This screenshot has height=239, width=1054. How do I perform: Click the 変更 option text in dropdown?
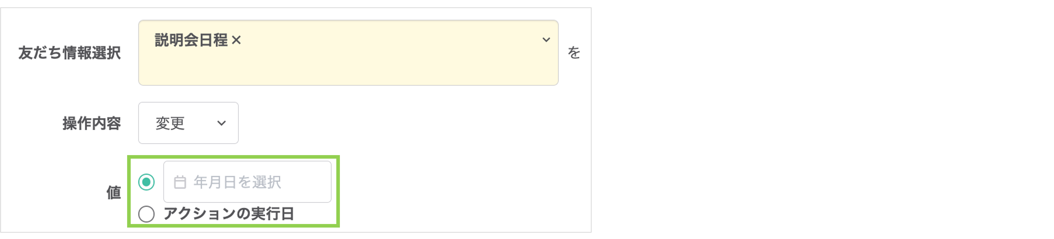coord(170,123)
